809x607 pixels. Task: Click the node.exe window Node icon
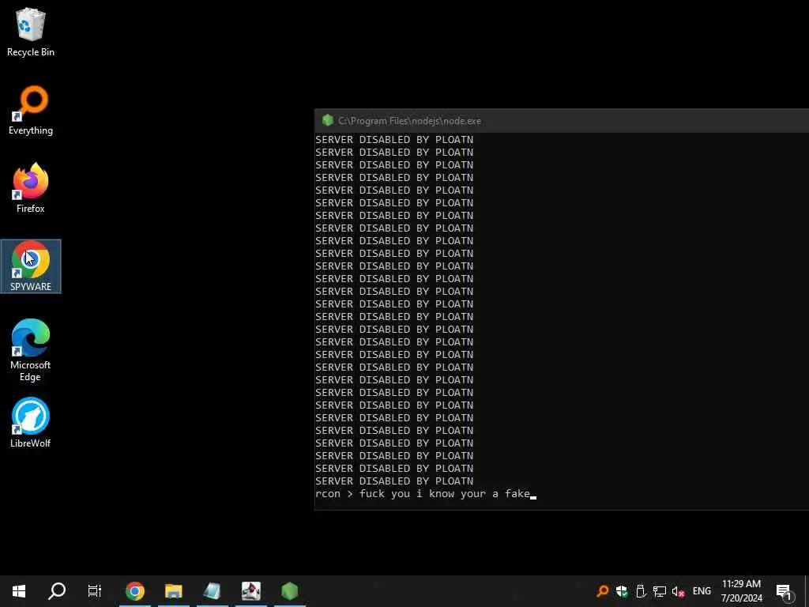pyautogui.click(x=328, y=120)
